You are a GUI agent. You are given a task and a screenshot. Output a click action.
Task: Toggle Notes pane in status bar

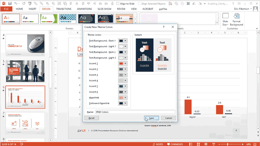(x=158, y=144)
